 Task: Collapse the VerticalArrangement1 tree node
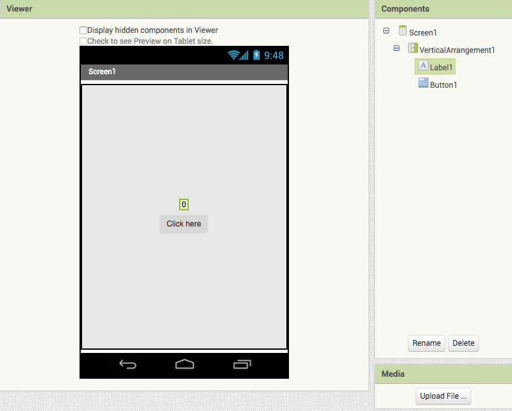tap(397, 48)
